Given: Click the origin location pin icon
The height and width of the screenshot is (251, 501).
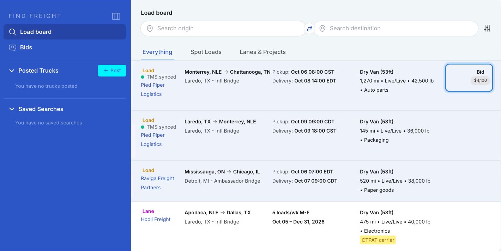Looking at the screenshot, I should click(150, 29).
